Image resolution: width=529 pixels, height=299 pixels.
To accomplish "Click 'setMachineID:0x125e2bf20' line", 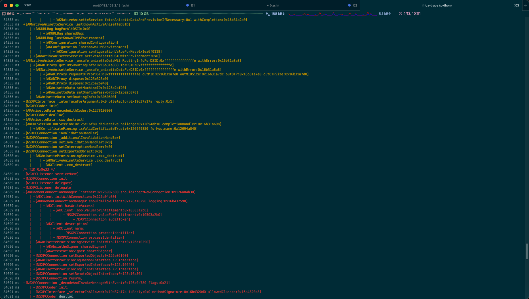I will pos(84,88).
